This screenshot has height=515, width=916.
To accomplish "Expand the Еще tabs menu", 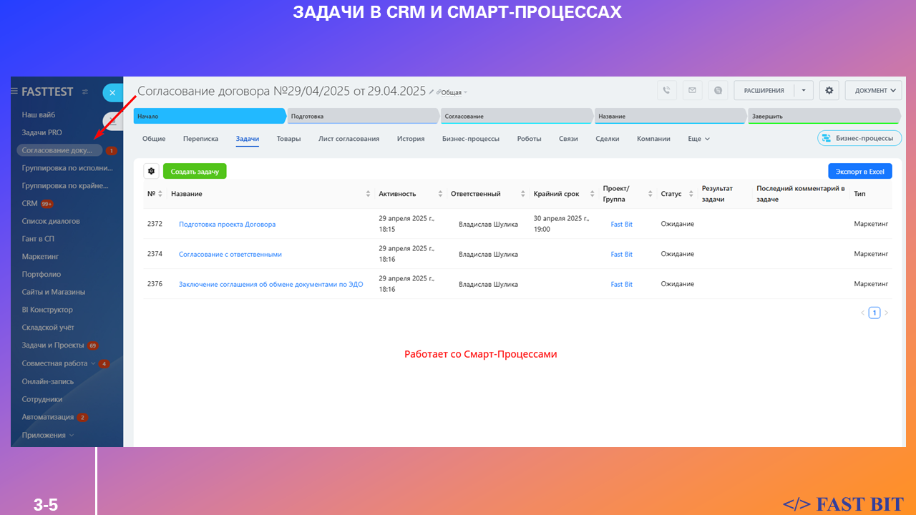I will 699,139.
